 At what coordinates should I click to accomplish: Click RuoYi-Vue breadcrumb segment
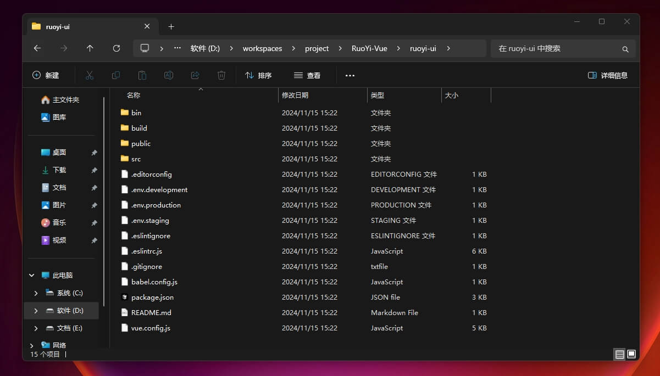[369, 48]
